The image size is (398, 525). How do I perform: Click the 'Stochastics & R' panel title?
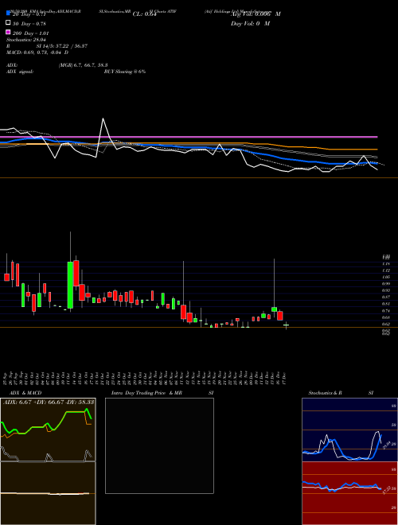(326, 393)
